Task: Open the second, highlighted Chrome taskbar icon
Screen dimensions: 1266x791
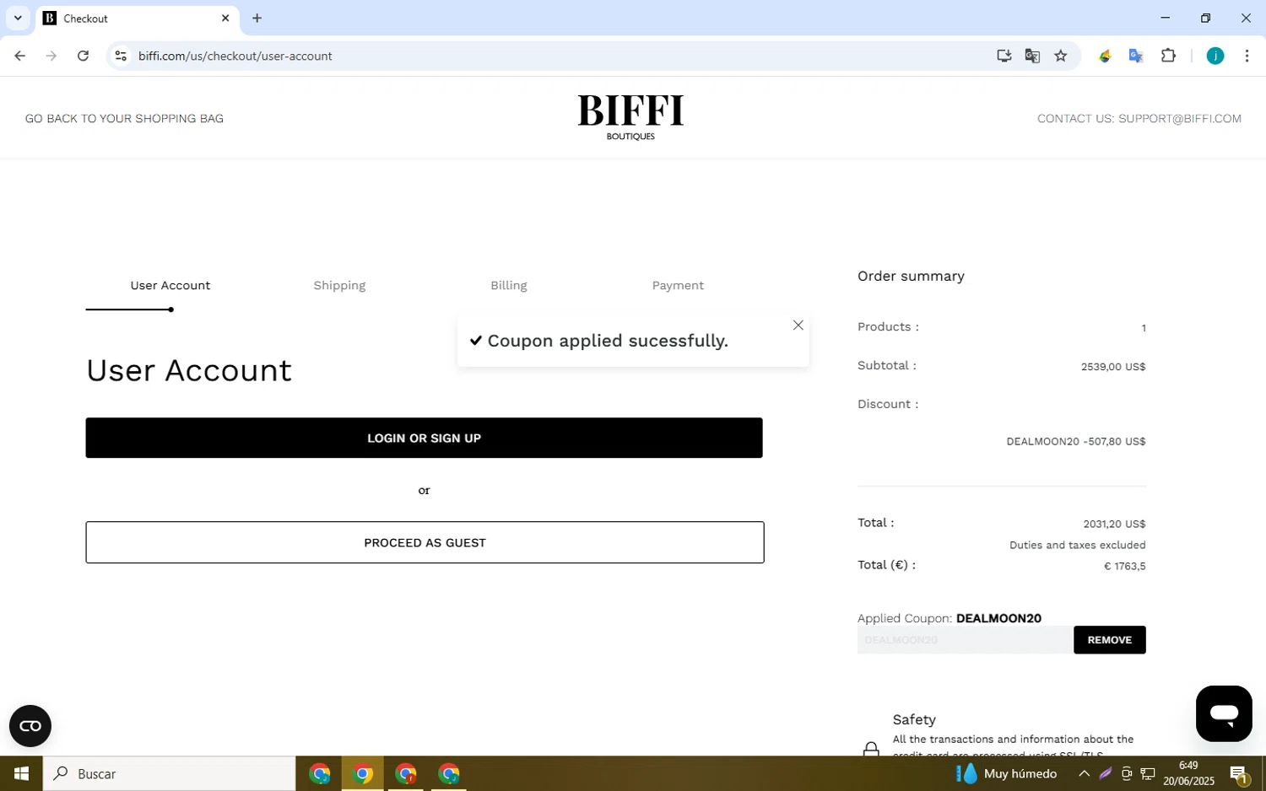Action: (x=363, y=773)
